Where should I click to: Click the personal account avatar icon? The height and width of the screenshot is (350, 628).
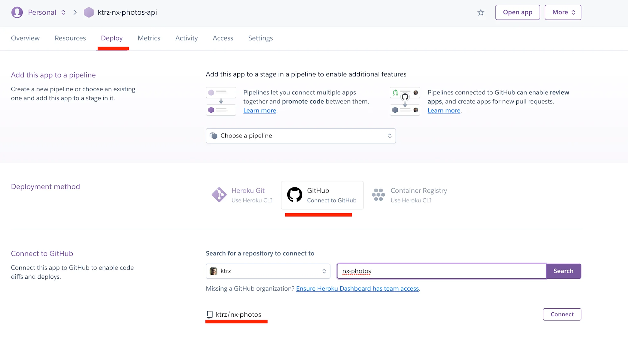(17, 13)
